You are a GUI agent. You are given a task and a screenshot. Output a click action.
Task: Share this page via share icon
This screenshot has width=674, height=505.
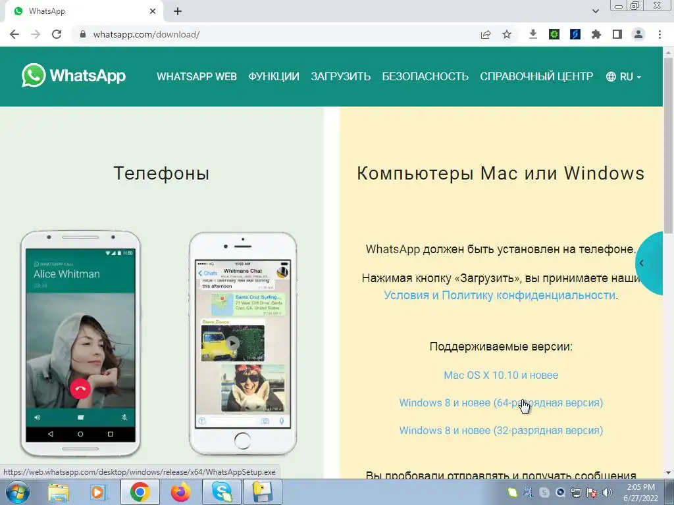coord(486,34)
